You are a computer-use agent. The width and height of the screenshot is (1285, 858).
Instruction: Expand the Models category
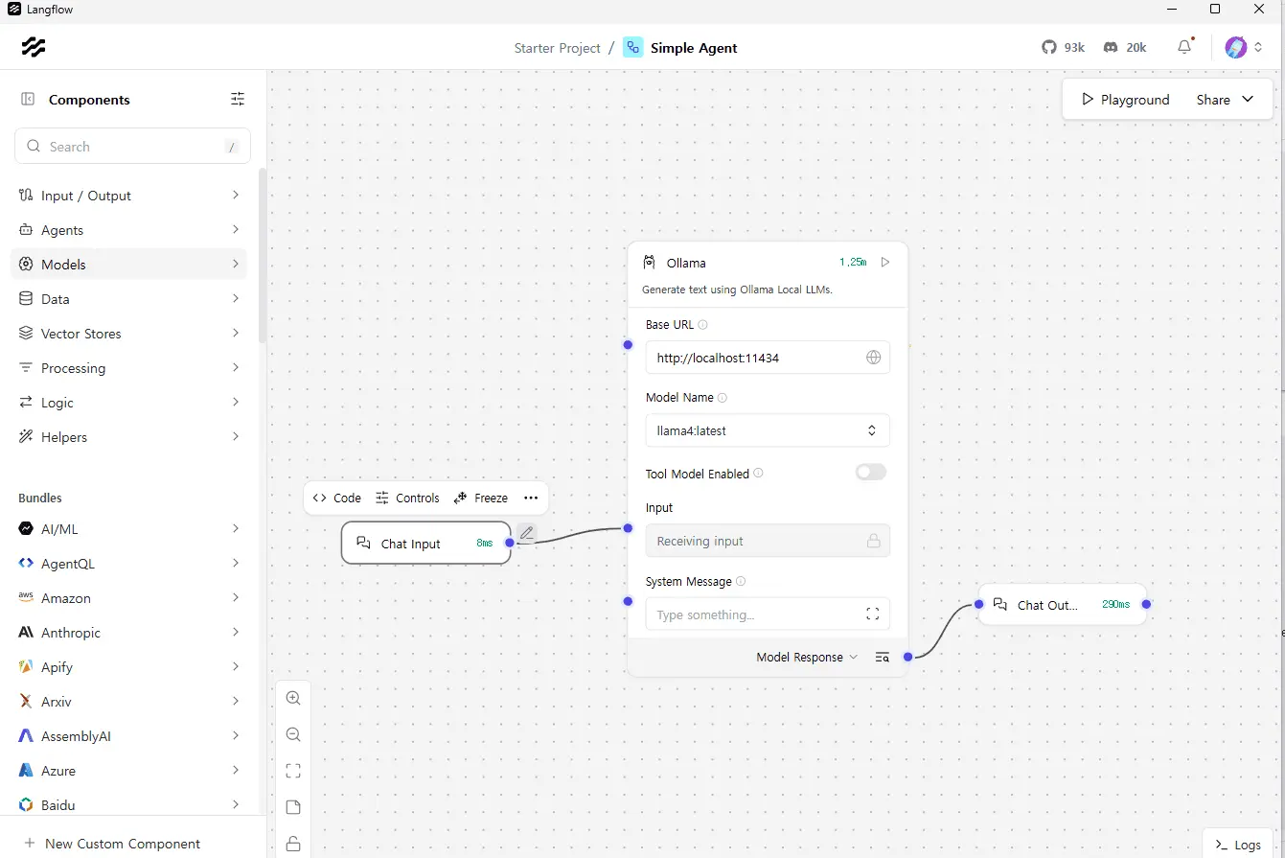[128, 265]
